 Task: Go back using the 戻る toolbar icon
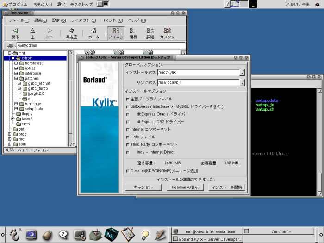pyautogui.click(x=15, y=33)
